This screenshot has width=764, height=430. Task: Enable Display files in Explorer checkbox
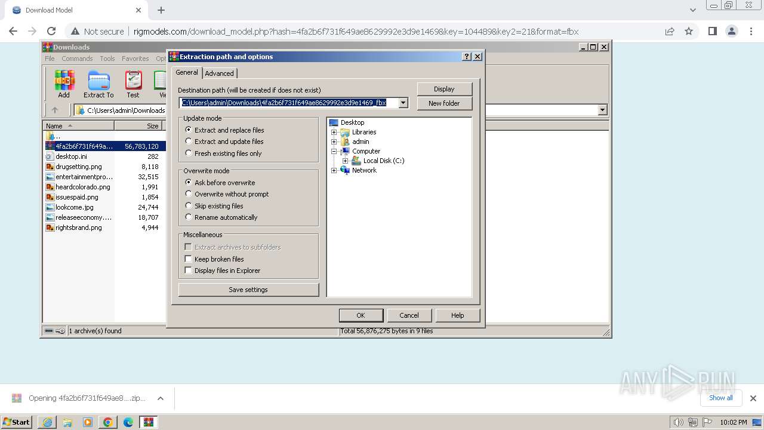pyautogui.click(x=189, y=271)
